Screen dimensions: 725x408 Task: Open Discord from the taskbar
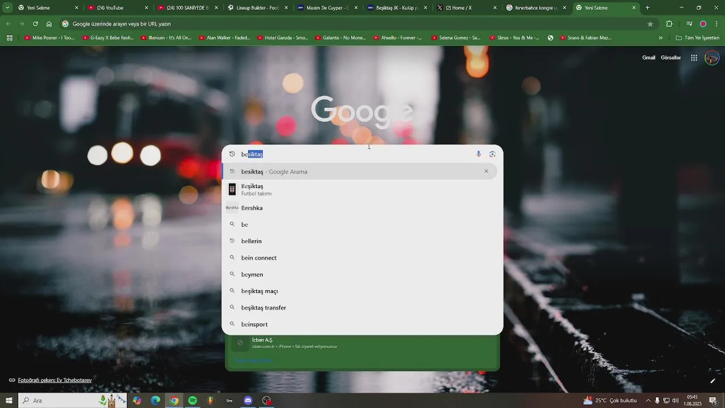(x=248, y=401)
